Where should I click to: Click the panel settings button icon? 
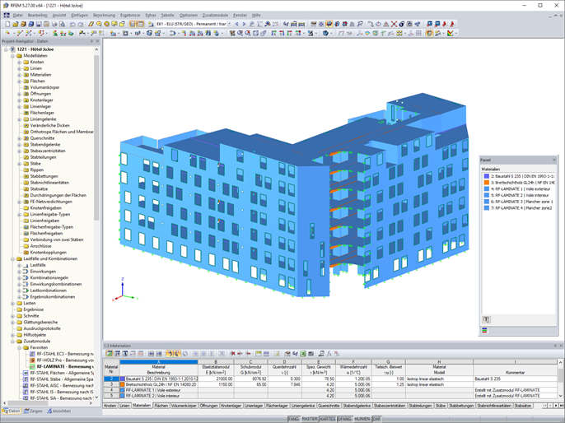pos(486,319)
